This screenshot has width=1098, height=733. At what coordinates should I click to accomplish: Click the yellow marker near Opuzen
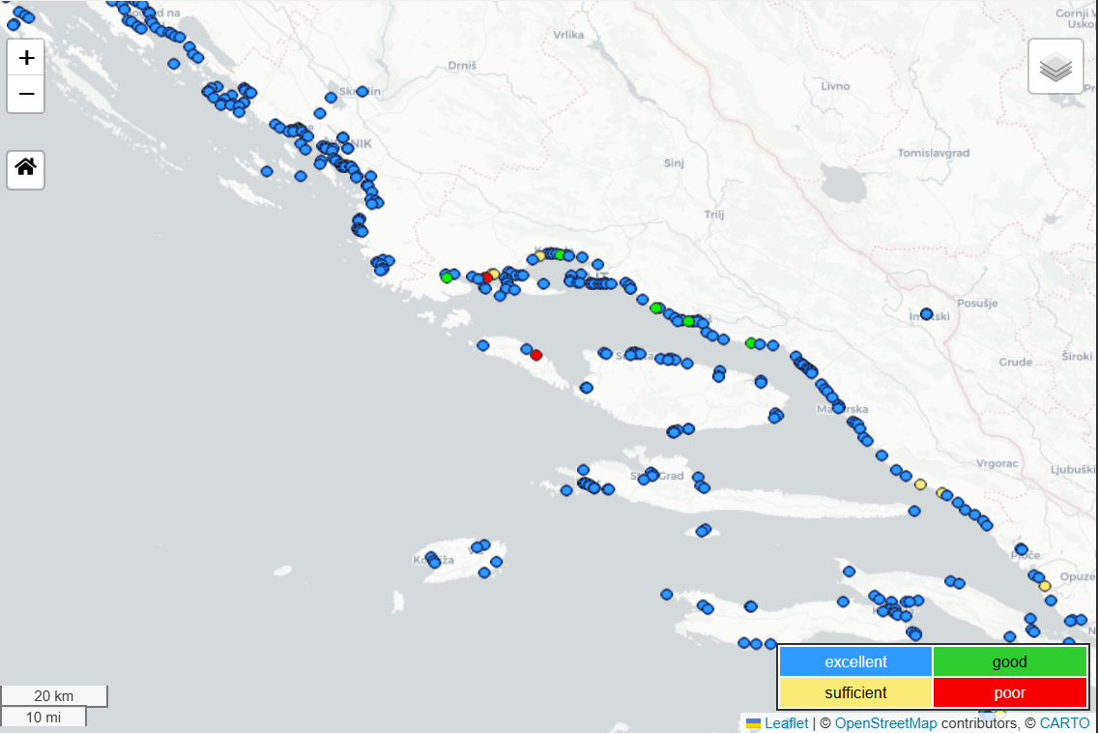(1045, 586)
